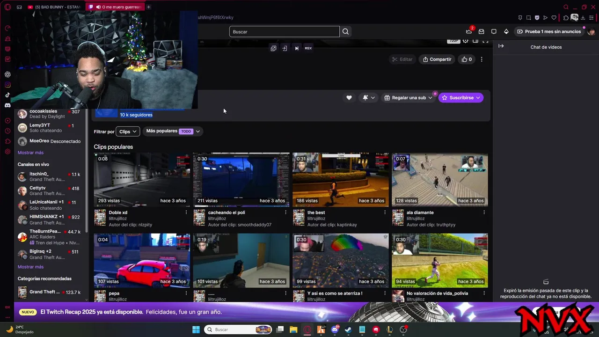The image size is (599, 337).
Task: Open sidebar settings gear icon
Action: [7, 152]
